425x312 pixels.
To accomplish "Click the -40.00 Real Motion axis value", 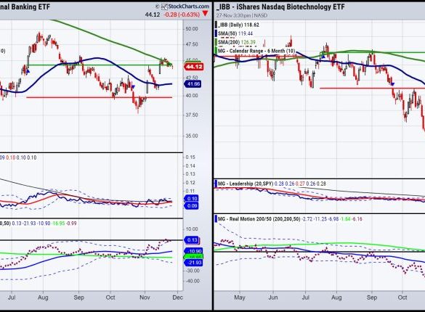I will pyautogui.click(x=192, y=281).
